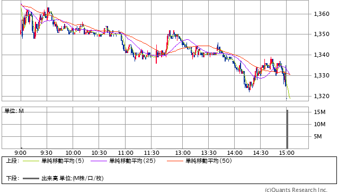Click the 14:30 time axis label
This screenshot has height=192, width=338.
tap(261, 153)
